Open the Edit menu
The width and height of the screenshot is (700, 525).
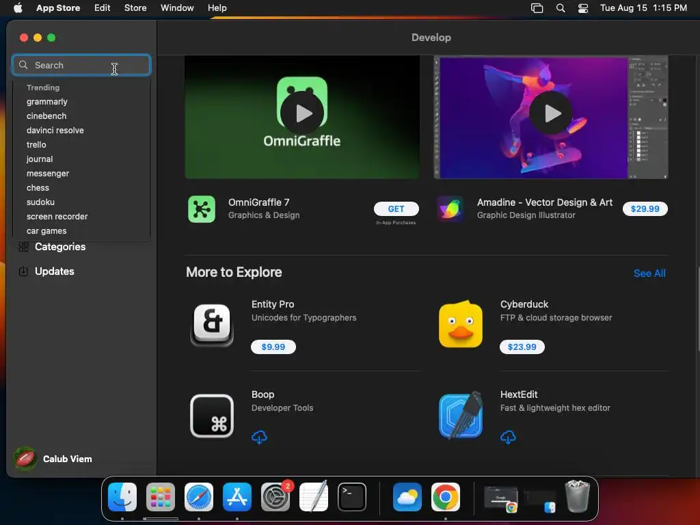103,8
